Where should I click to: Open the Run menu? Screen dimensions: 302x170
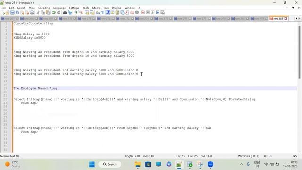pos(106,8)
